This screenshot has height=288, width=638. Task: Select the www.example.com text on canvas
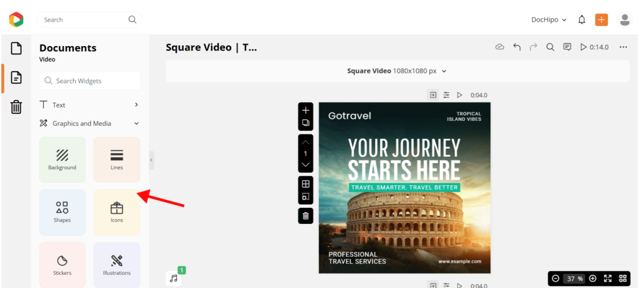(x=460, y=262)
